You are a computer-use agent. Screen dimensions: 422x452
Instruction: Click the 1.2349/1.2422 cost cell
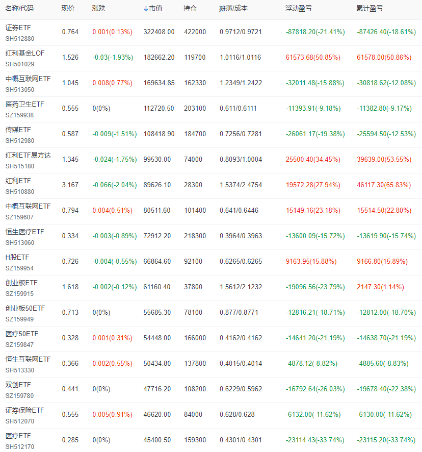coord(241,83)
